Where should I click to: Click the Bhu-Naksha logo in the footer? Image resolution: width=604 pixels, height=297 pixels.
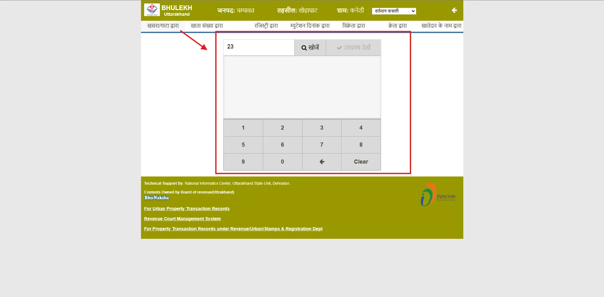pos(156,198)
